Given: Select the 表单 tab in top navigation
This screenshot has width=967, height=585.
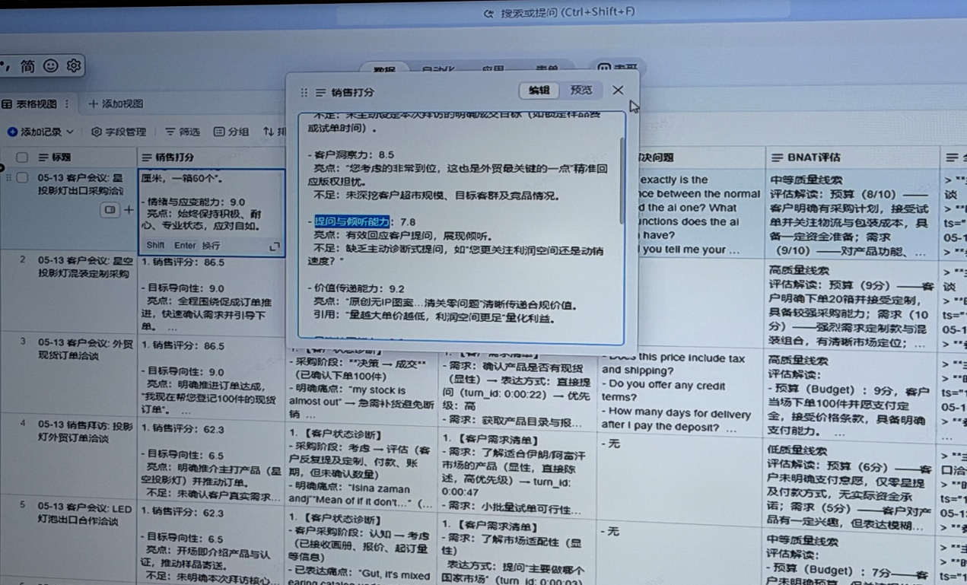Looking at the screenshot, I should coord(547,70).
